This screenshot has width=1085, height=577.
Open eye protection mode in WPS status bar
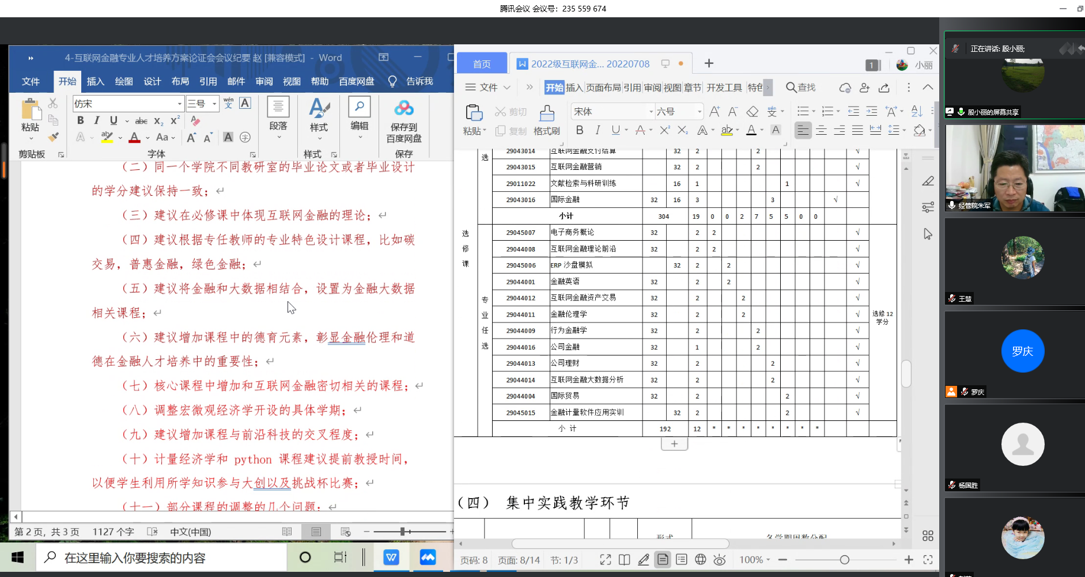coord(720,560)
